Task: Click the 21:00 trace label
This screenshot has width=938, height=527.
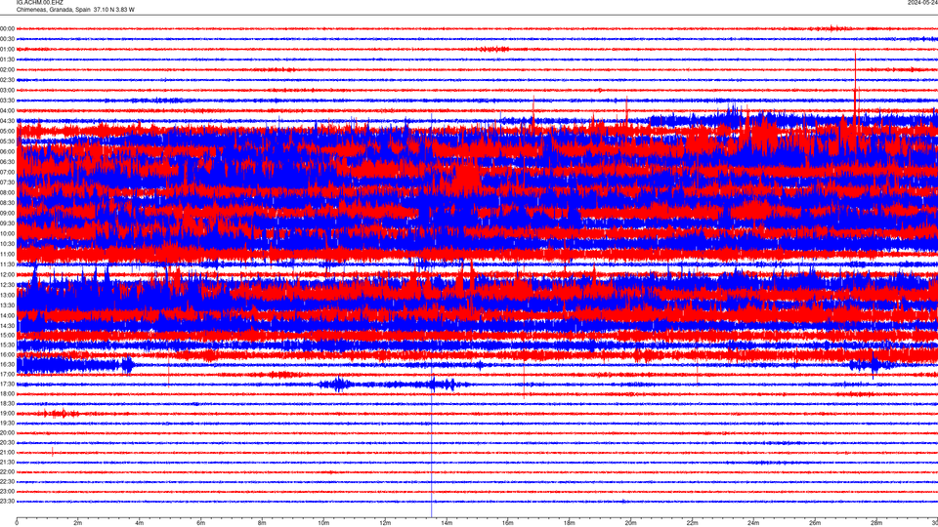Action: [7, 452]
